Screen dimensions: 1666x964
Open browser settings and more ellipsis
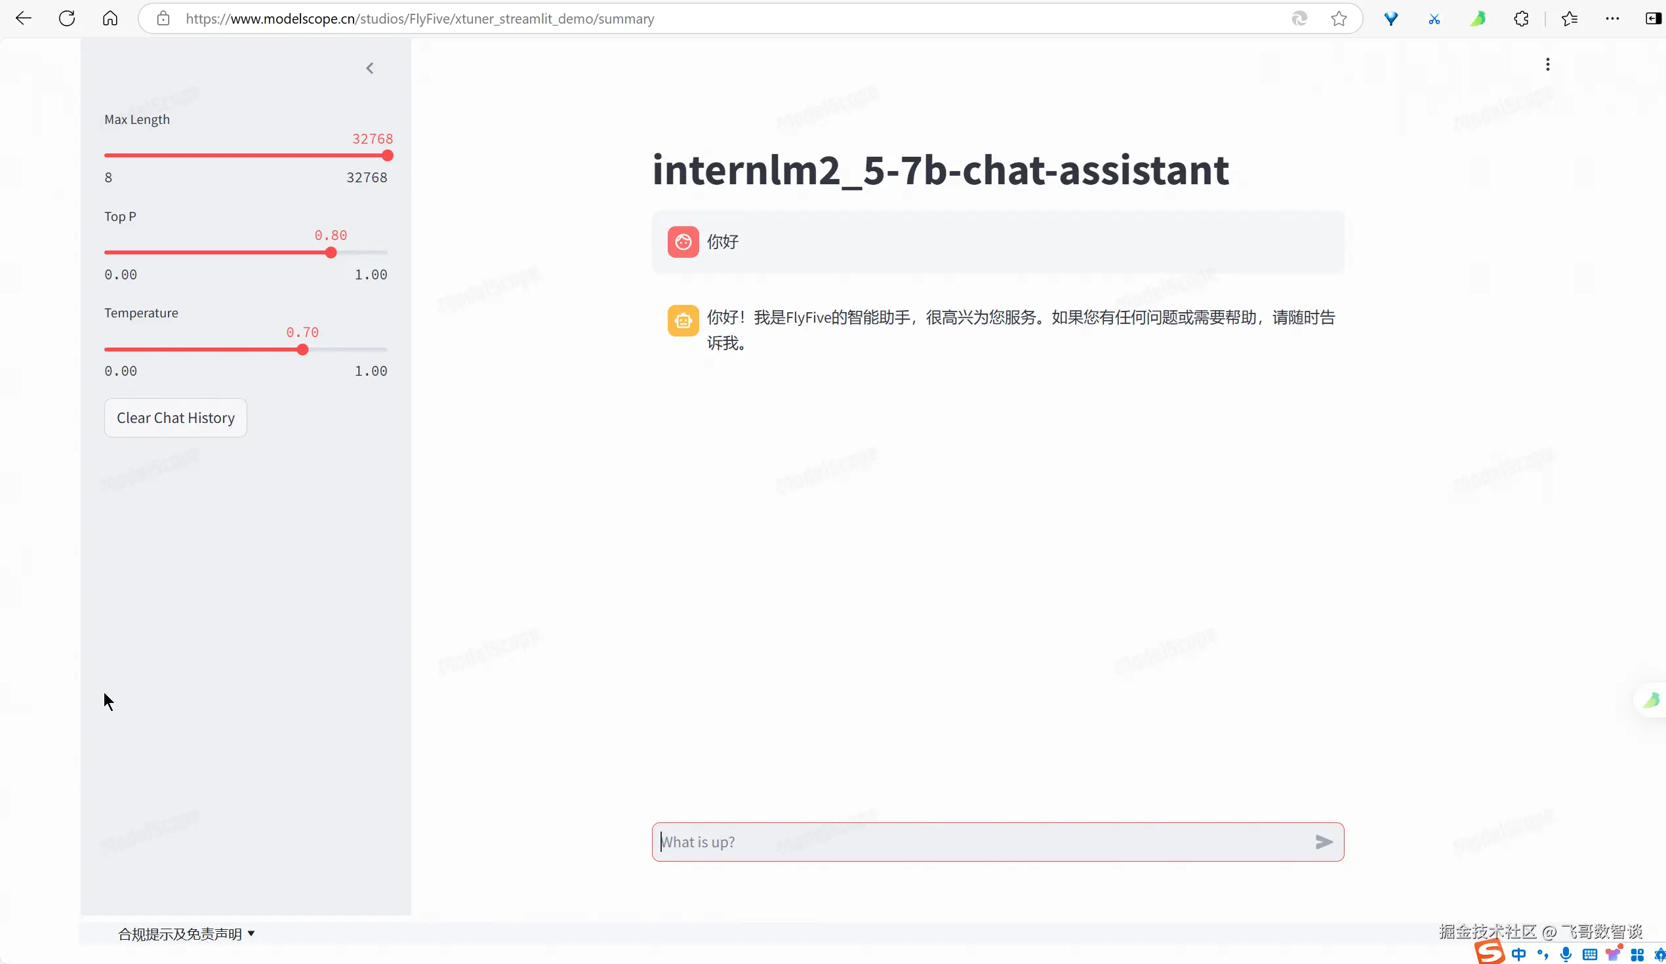[1612, 18]
